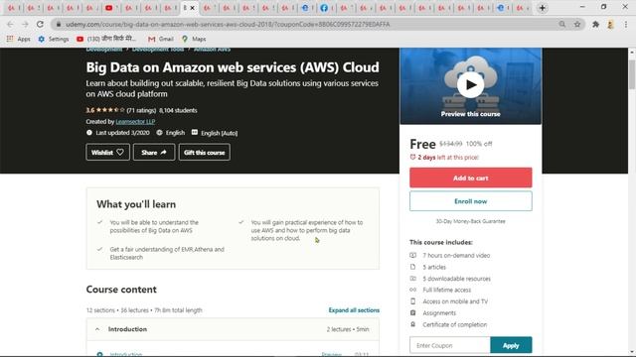This screenshot has width=636, height=357.
Task: Open the Gmail bookmark
Action: coord(161,39)
